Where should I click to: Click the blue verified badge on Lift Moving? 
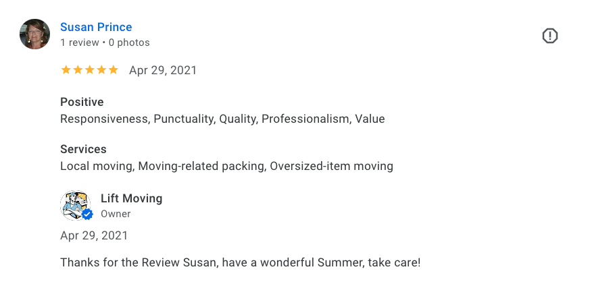pyautogui.click(x=87, y=214)
